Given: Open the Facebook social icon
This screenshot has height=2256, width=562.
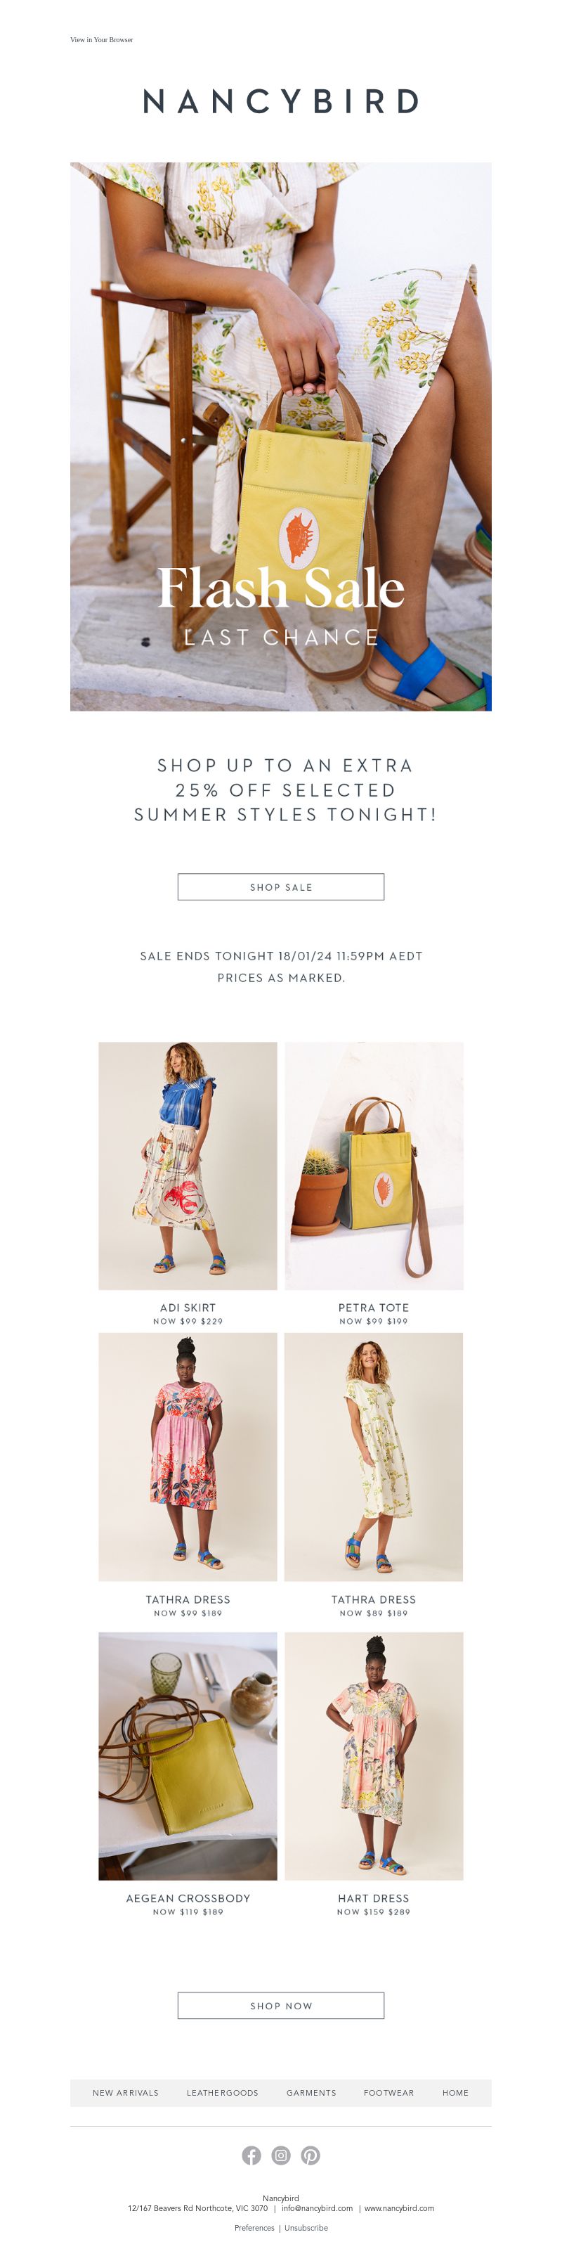Looking at the screenshot, I should pyautogui.click(x=251, y=2155).
